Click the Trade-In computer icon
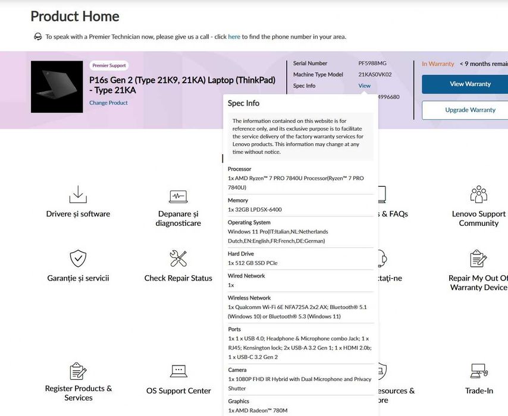This screenshot has width=508, height=416. 479,371
